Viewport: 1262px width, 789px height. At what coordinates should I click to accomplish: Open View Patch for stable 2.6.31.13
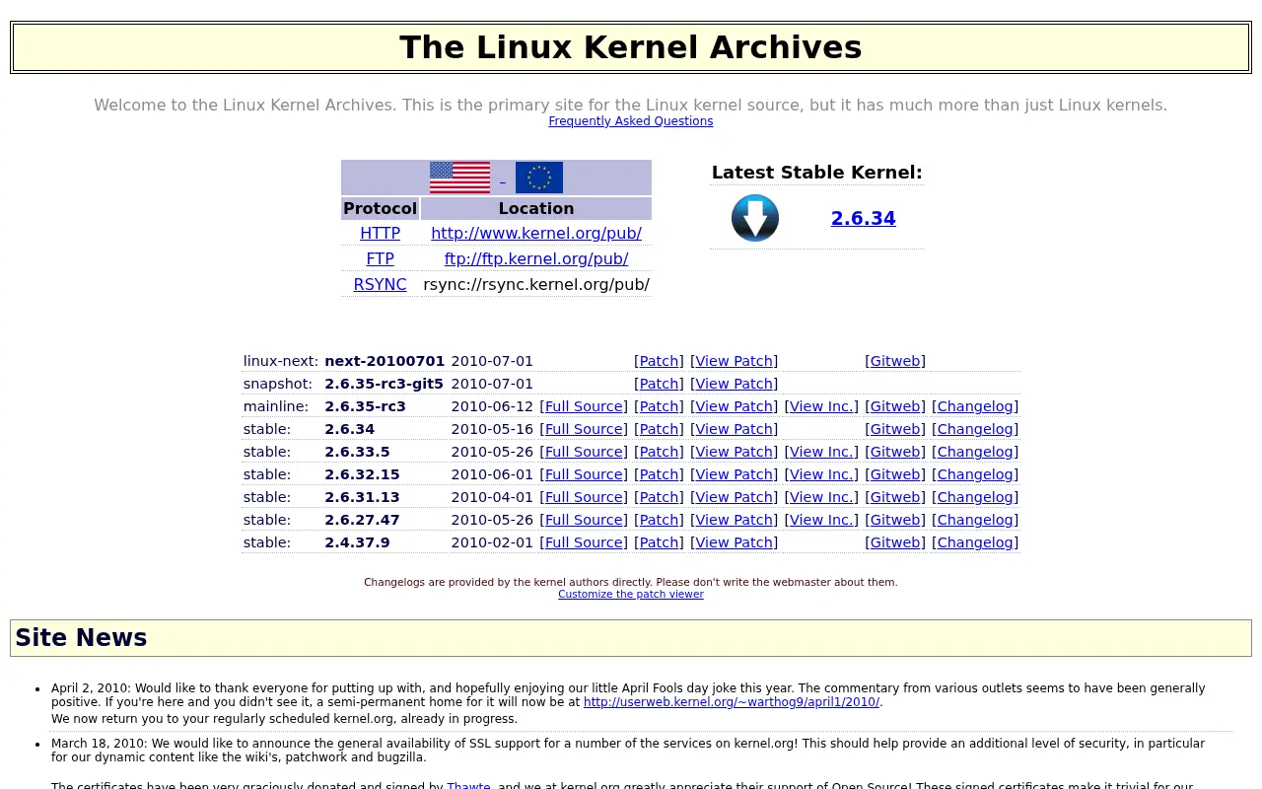735,497
